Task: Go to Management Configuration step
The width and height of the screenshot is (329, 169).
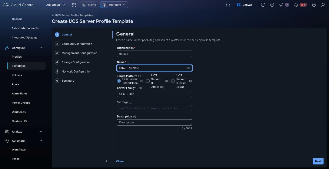Action: point(79,53)
